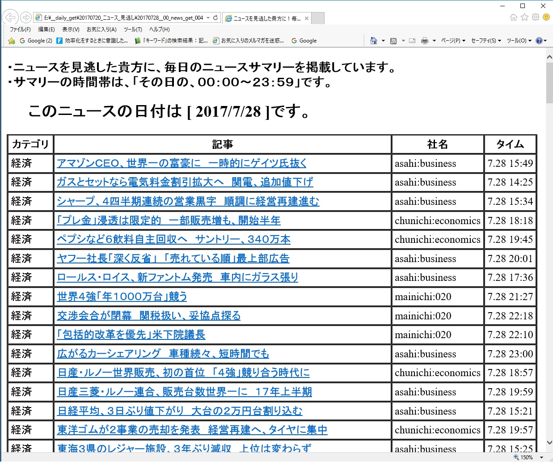Click the RSS feeds icon in command bar
The image size is (553, 462).
393,41
